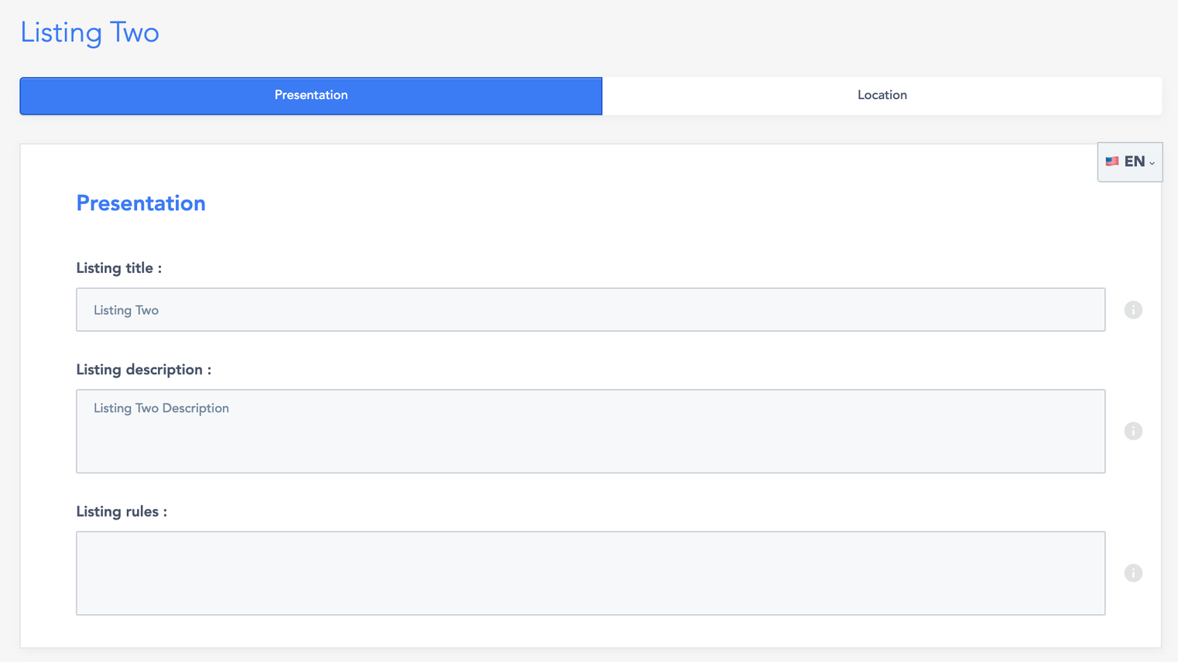Click the EN text in language selector
This screenshot has width=1178, height=662.
(1135, 162)
